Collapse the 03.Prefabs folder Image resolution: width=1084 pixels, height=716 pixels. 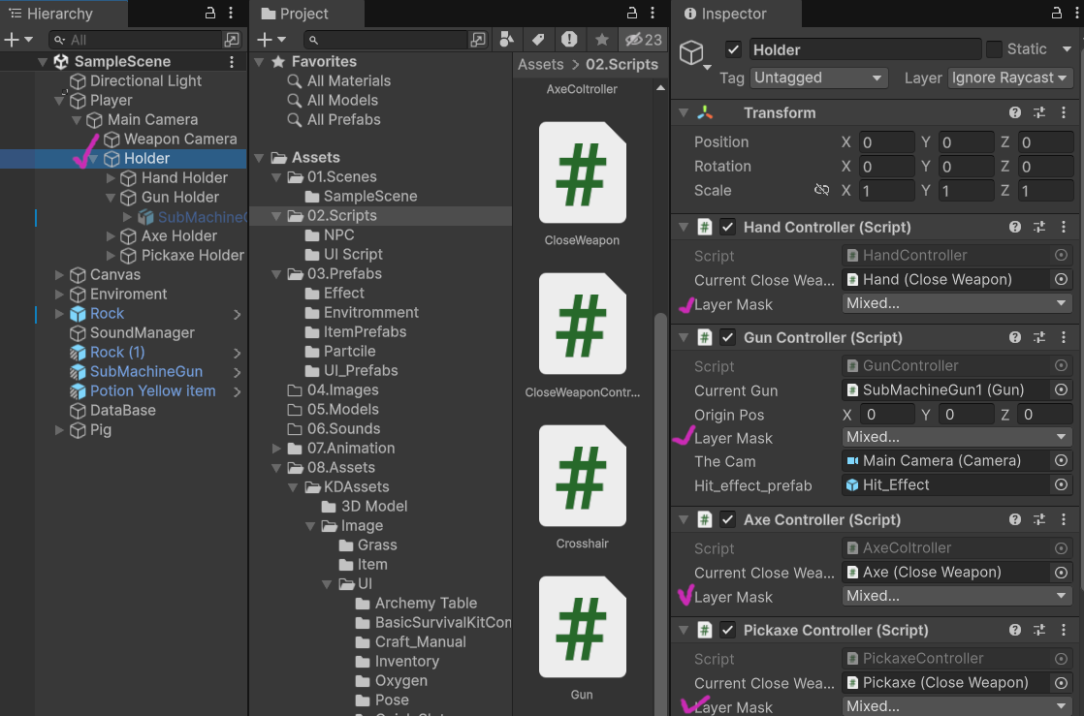[276, 274]
